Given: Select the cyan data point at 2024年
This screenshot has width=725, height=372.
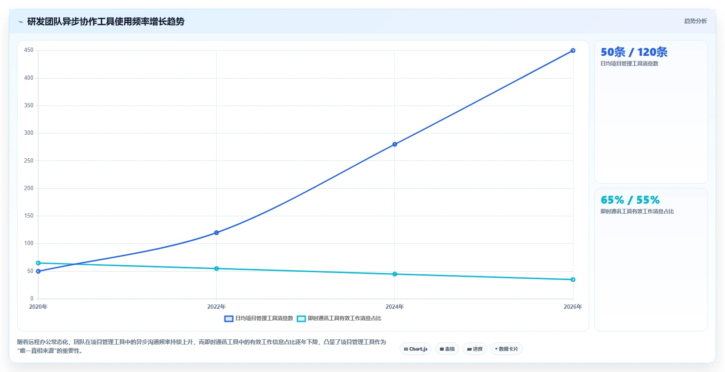Looking at the screenshot, I should pyautogui.click(x=395, y=274).
